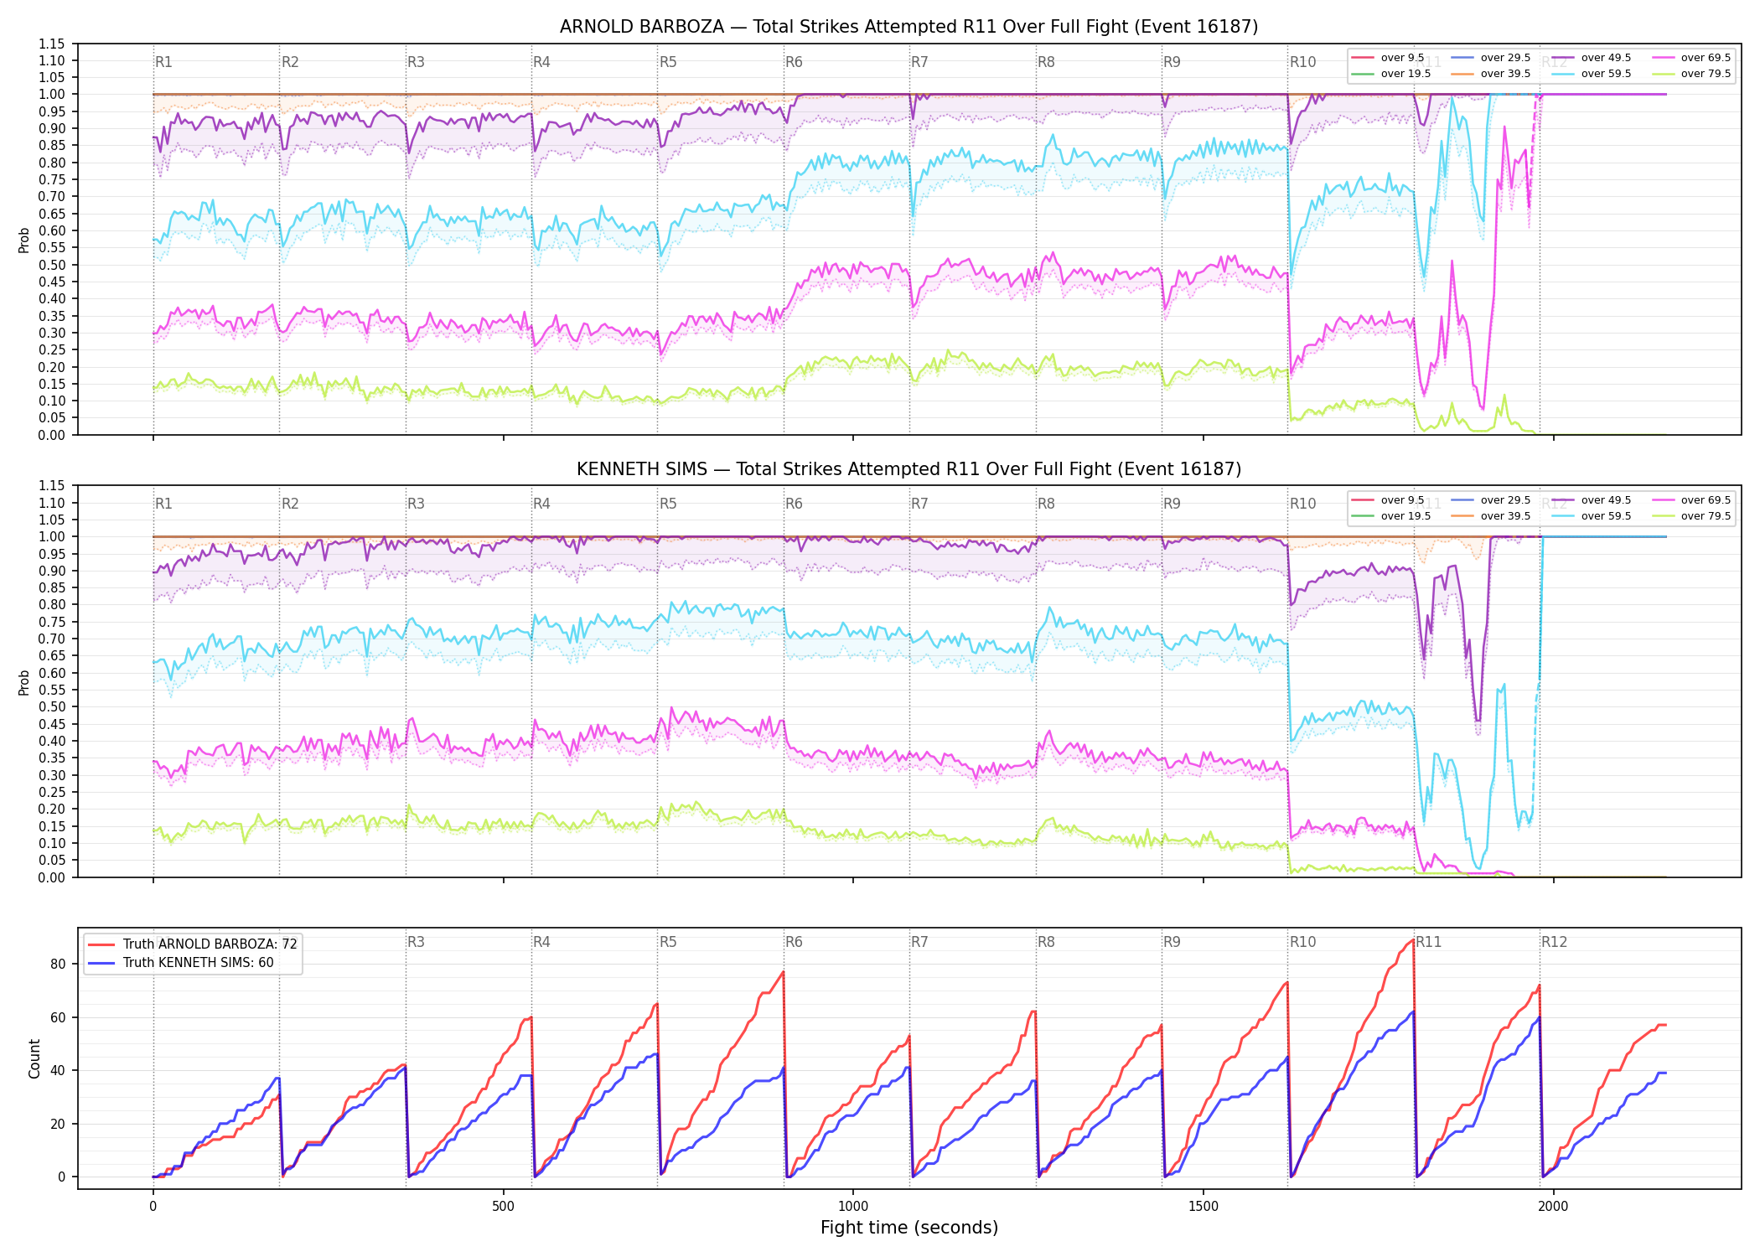
Task: Click the 'Fight time (seconds)' axis label
Action: [x=909, y=1228]
